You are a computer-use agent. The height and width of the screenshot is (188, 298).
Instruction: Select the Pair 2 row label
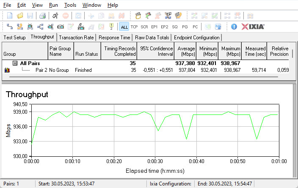pos(41,70)
